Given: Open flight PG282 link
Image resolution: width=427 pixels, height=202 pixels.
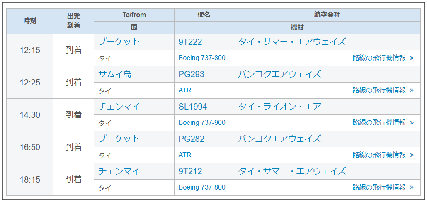Looking at the screenshot, I should point(192,139).
